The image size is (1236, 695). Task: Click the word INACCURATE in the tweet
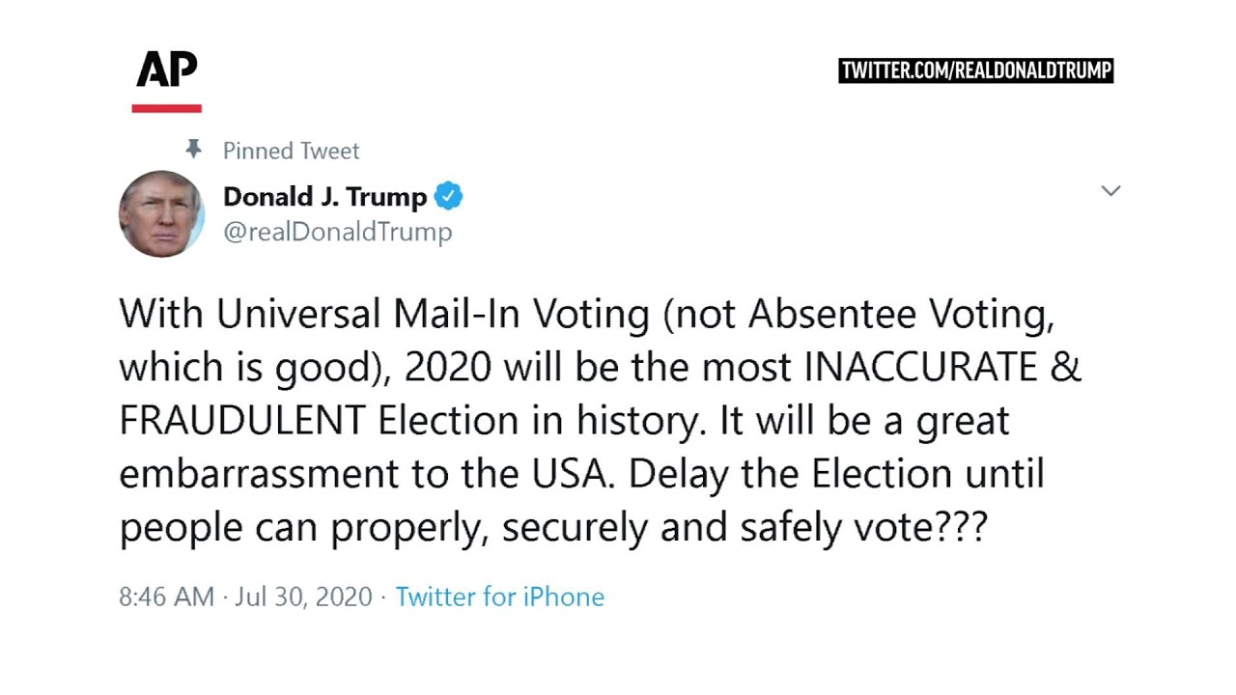[x=919, y=368]
